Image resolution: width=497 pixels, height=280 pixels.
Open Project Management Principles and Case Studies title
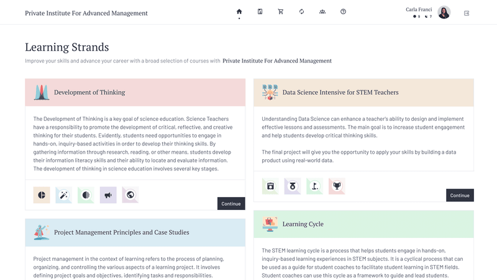(121, 232)
